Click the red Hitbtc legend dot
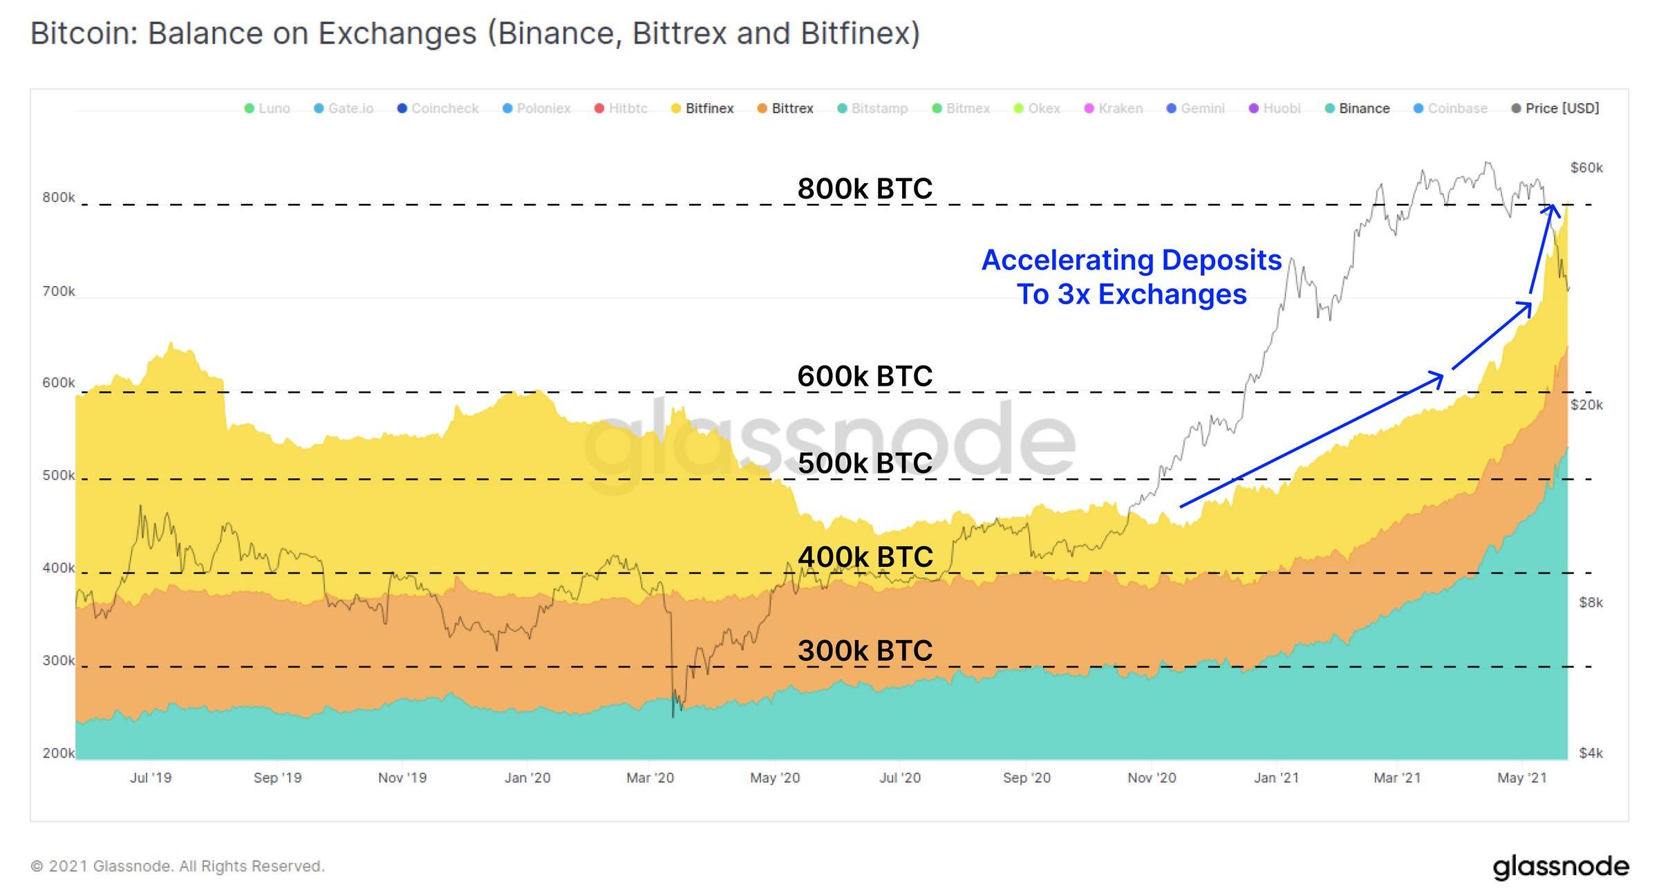1659x891 pixels. point(599,109)
